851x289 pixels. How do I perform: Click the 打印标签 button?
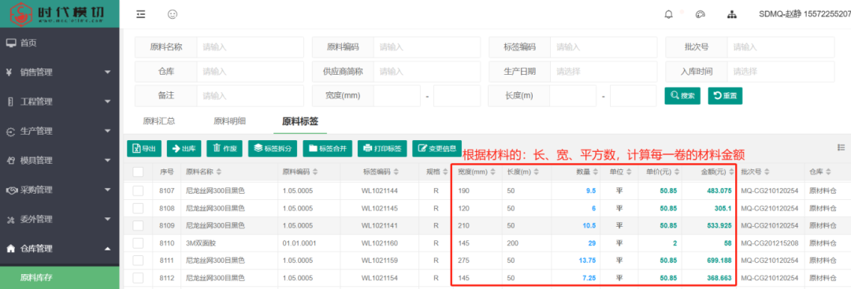click(x=382, y=148)
